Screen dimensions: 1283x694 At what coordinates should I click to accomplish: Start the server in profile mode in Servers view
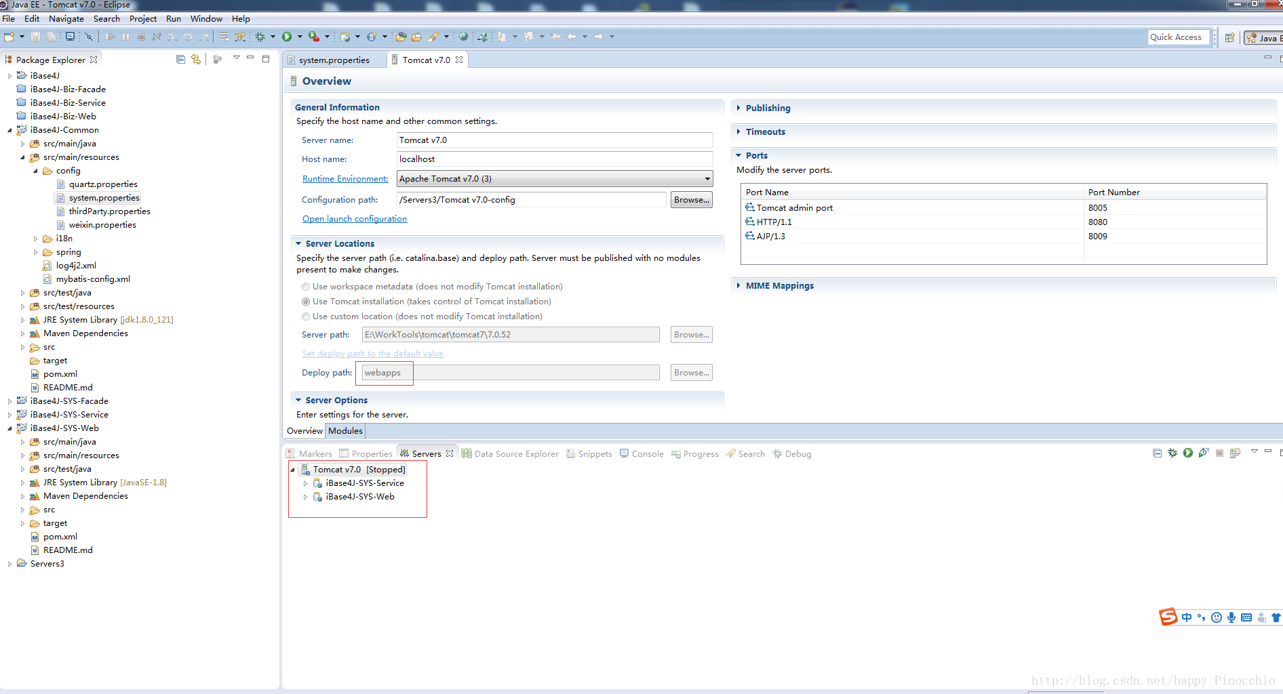pyautogui.click(x=1204, y=453)
